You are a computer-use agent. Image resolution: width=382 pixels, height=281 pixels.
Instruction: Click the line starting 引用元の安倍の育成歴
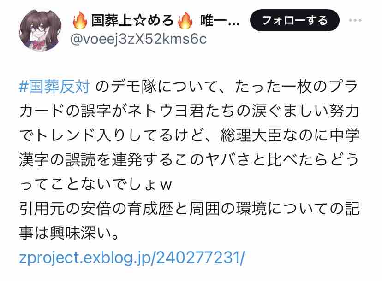[x=189, y=209]
